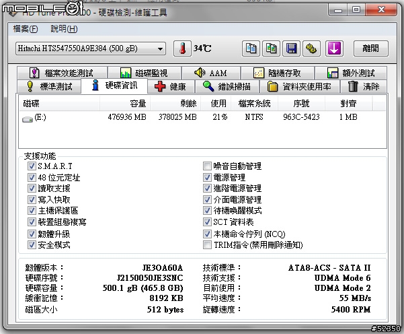Open the 檔案效能測試 tab

(63, 73)
